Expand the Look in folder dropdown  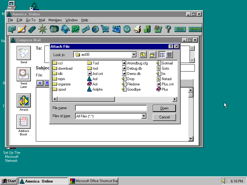coord(134,55)
